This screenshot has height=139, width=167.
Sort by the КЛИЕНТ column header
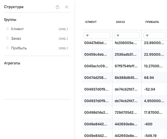click(91, 22)
